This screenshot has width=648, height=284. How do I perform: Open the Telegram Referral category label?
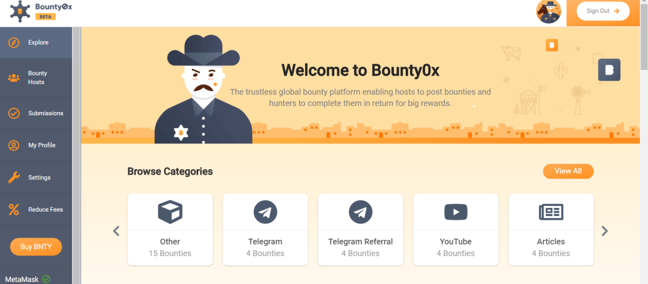[x=360, y=241]
